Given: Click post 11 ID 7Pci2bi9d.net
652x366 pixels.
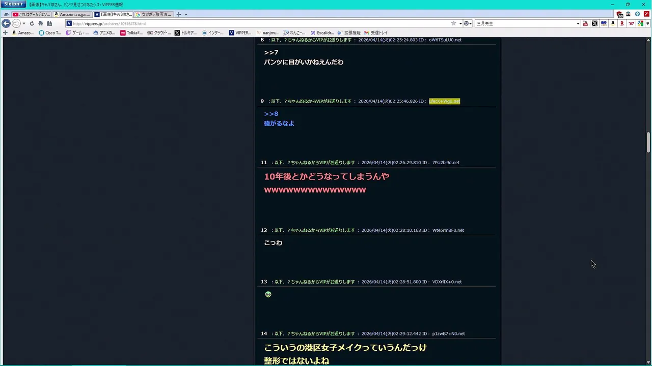Looking at the screenshot, I should 446,163.
